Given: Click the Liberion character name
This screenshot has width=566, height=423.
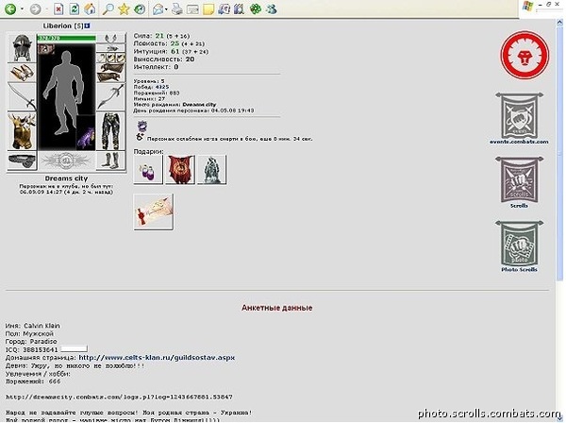Looking at the screenshot, I should point(57,26).
